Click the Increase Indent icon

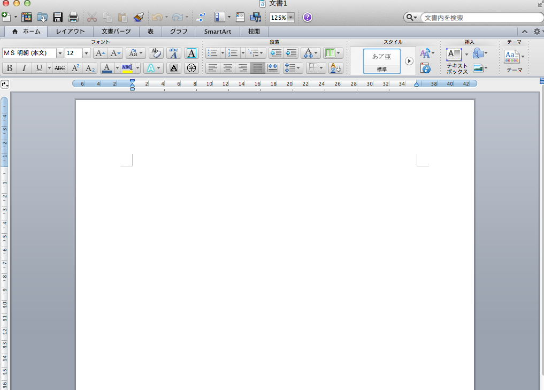(291, 53)
